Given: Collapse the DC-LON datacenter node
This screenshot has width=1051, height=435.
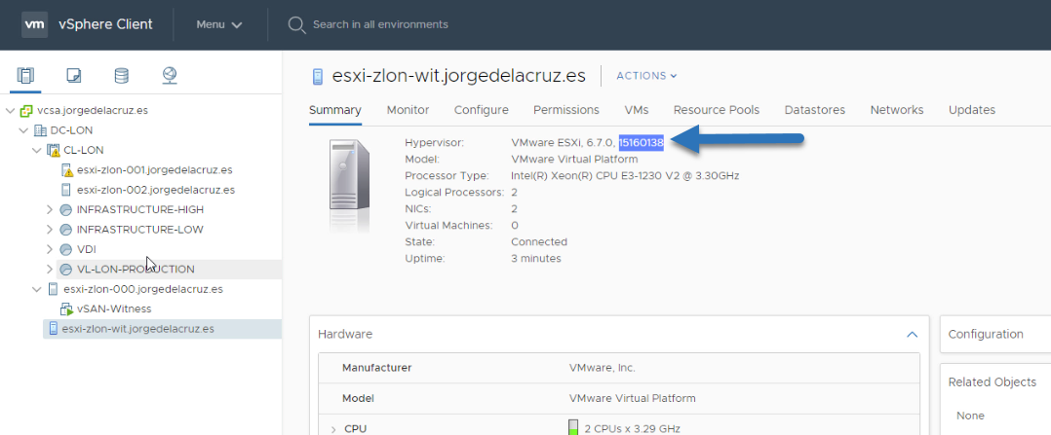Looking at the screenshot, I should pyautogui.click(x=23, y=130).
